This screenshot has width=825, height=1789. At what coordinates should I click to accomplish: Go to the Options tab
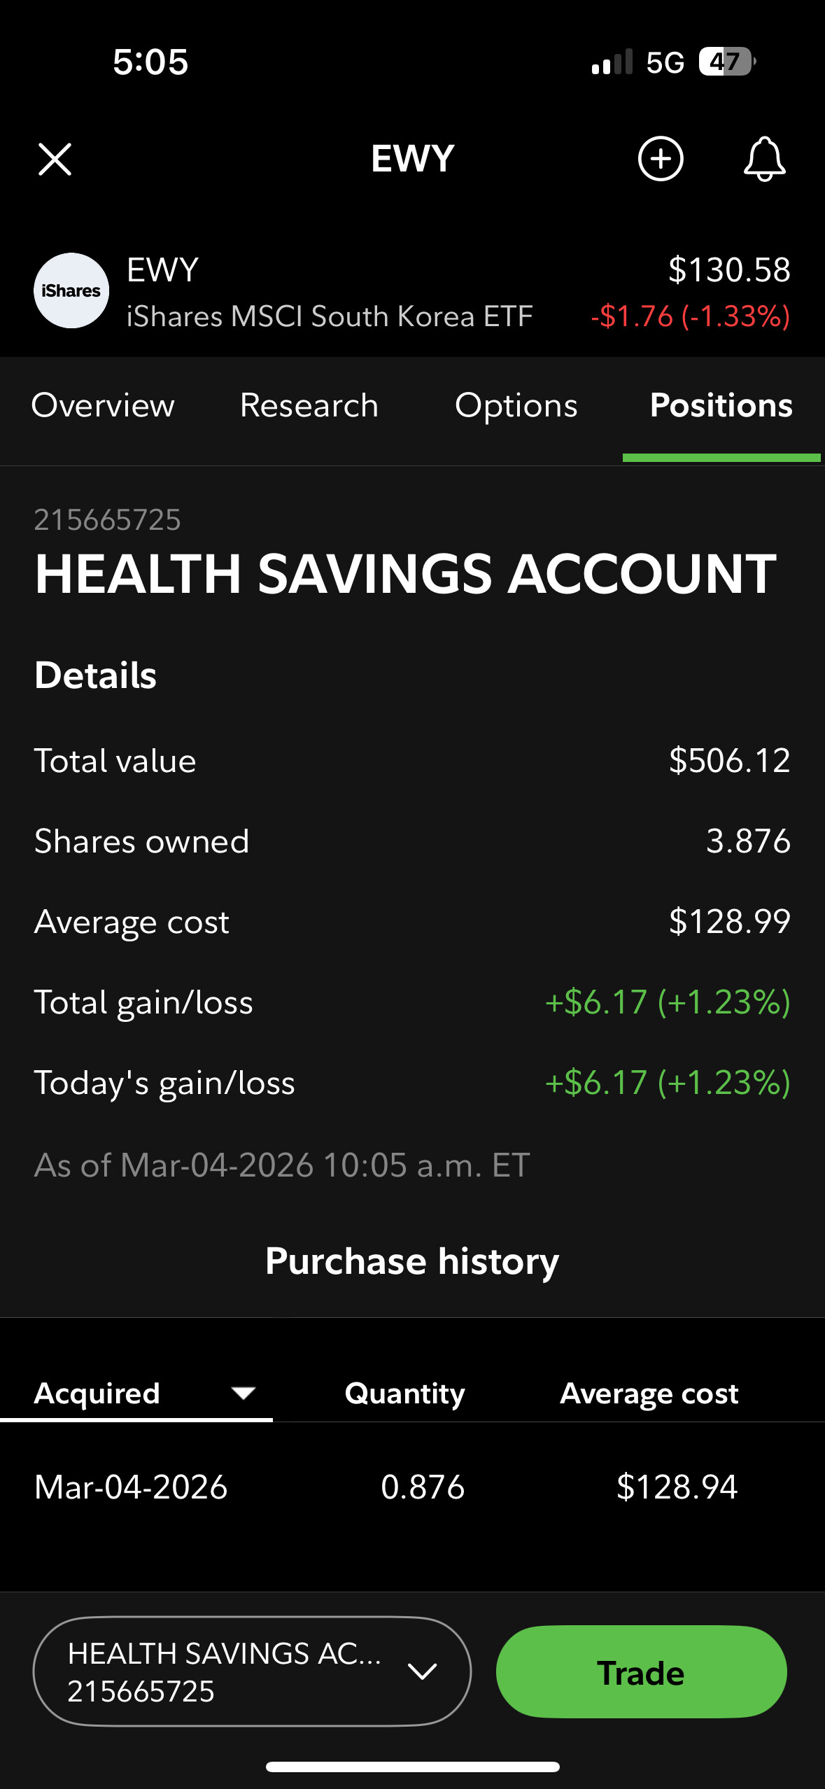click(x=516, y=406)
